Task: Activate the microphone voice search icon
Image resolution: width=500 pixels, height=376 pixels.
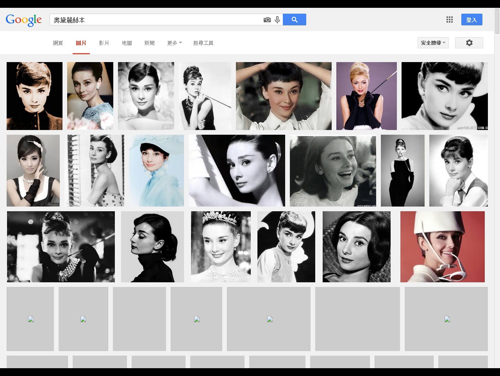Action: click(x=277, y=20)
